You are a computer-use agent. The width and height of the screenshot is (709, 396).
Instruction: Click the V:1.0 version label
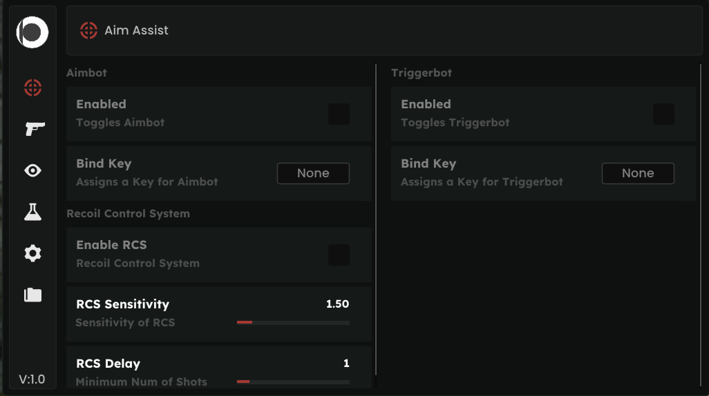tap(32, 379)
